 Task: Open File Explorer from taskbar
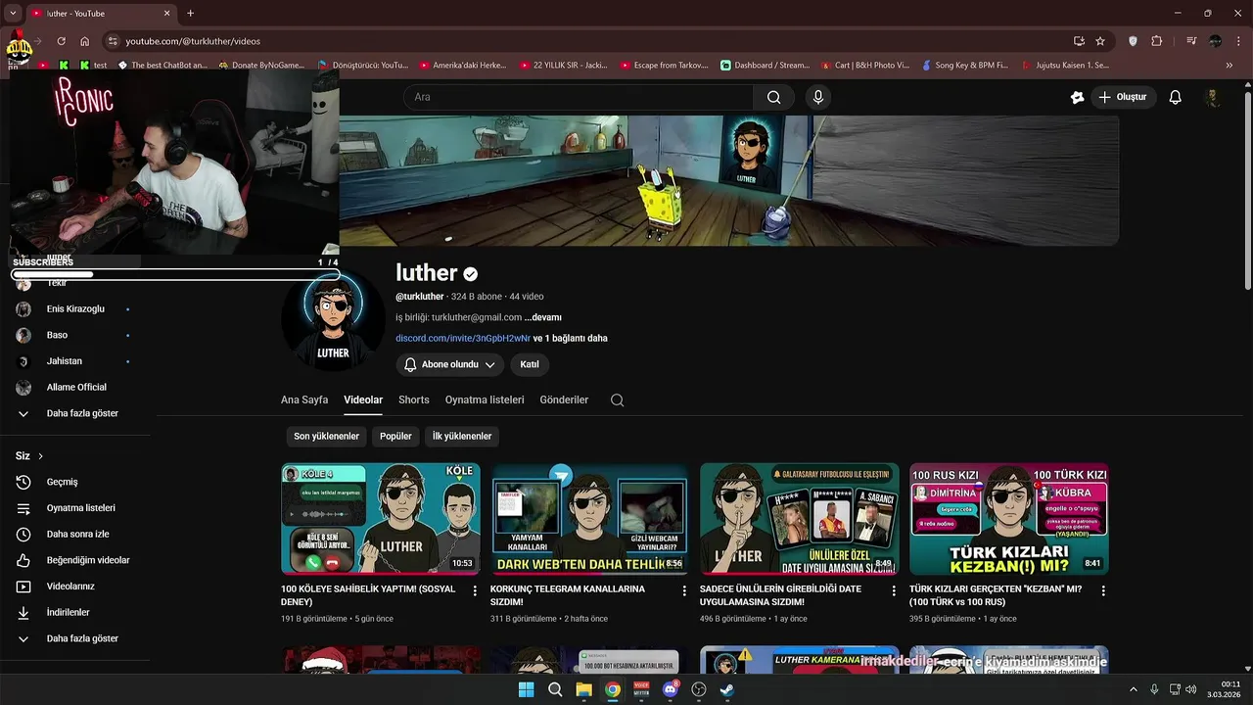pos(583,689)
